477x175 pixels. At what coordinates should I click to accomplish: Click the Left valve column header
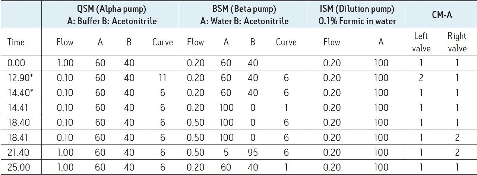click(x=421, y=42)
